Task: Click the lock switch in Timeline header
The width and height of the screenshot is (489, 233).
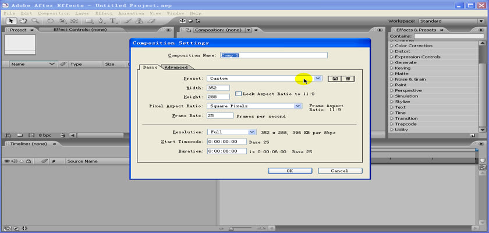Action: point(28,161)
